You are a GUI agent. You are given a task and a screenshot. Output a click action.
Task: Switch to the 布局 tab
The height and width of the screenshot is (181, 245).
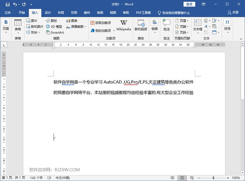pos(61,13)
